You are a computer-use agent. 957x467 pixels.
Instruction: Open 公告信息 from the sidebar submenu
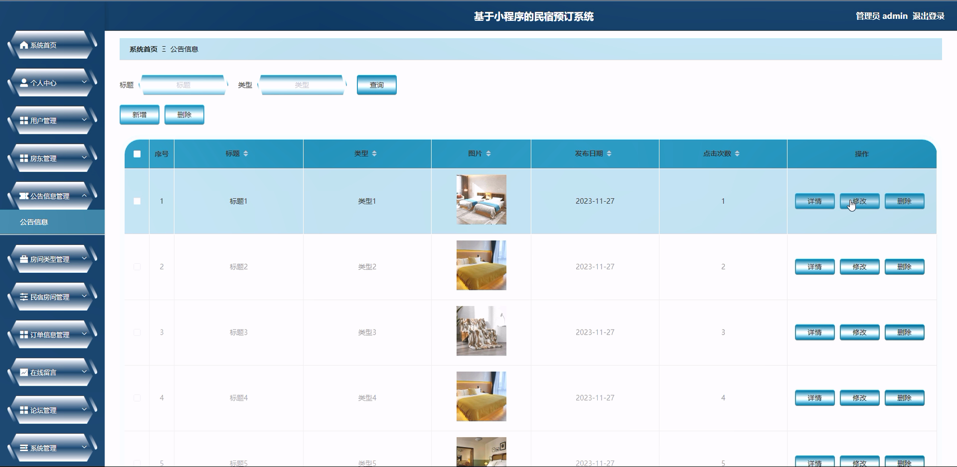(34, 222)
